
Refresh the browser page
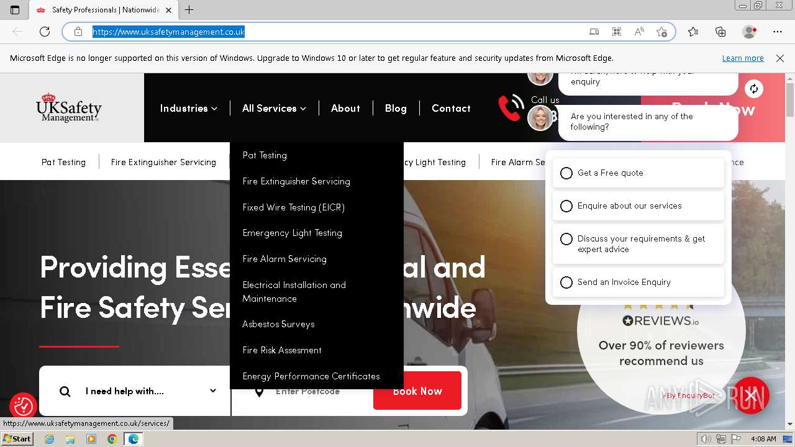click(x=45, y=32)
